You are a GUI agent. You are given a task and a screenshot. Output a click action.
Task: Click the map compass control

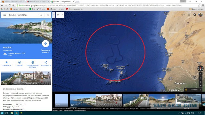point(201,68)
